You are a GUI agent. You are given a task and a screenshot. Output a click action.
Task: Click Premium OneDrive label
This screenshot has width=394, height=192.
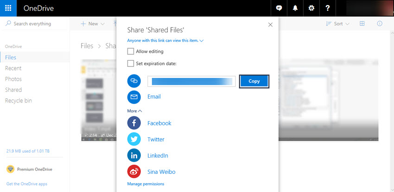(x=35, y=169)
